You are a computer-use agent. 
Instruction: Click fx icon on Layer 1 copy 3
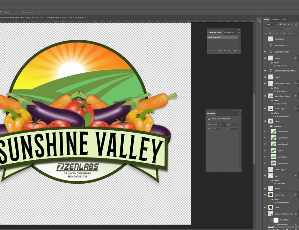tap(295, 109)
